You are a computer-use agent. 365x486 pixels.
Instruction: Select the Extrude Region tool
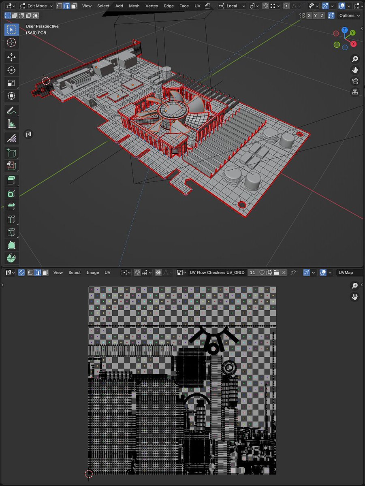[x=11, y=180]
